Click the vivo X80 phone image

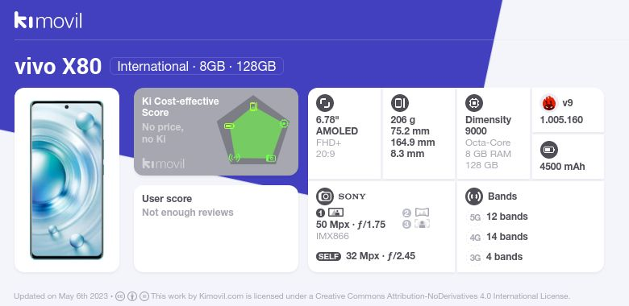point(67,180)
